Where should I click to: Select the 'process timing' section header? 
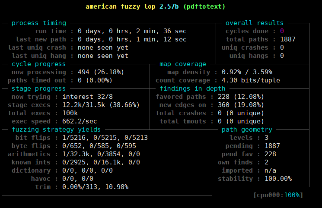(39, 23)
